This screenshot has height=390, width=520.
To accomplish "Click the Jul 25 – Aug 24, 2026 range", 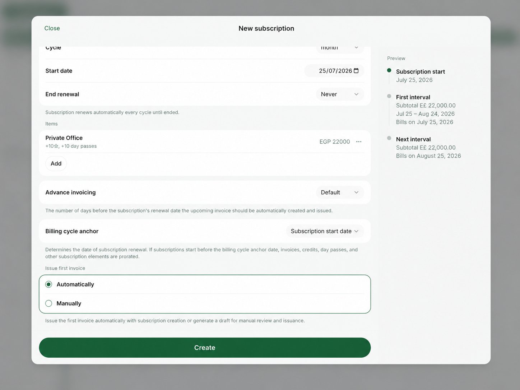I will pyautogui.click(x=425, y=114).
